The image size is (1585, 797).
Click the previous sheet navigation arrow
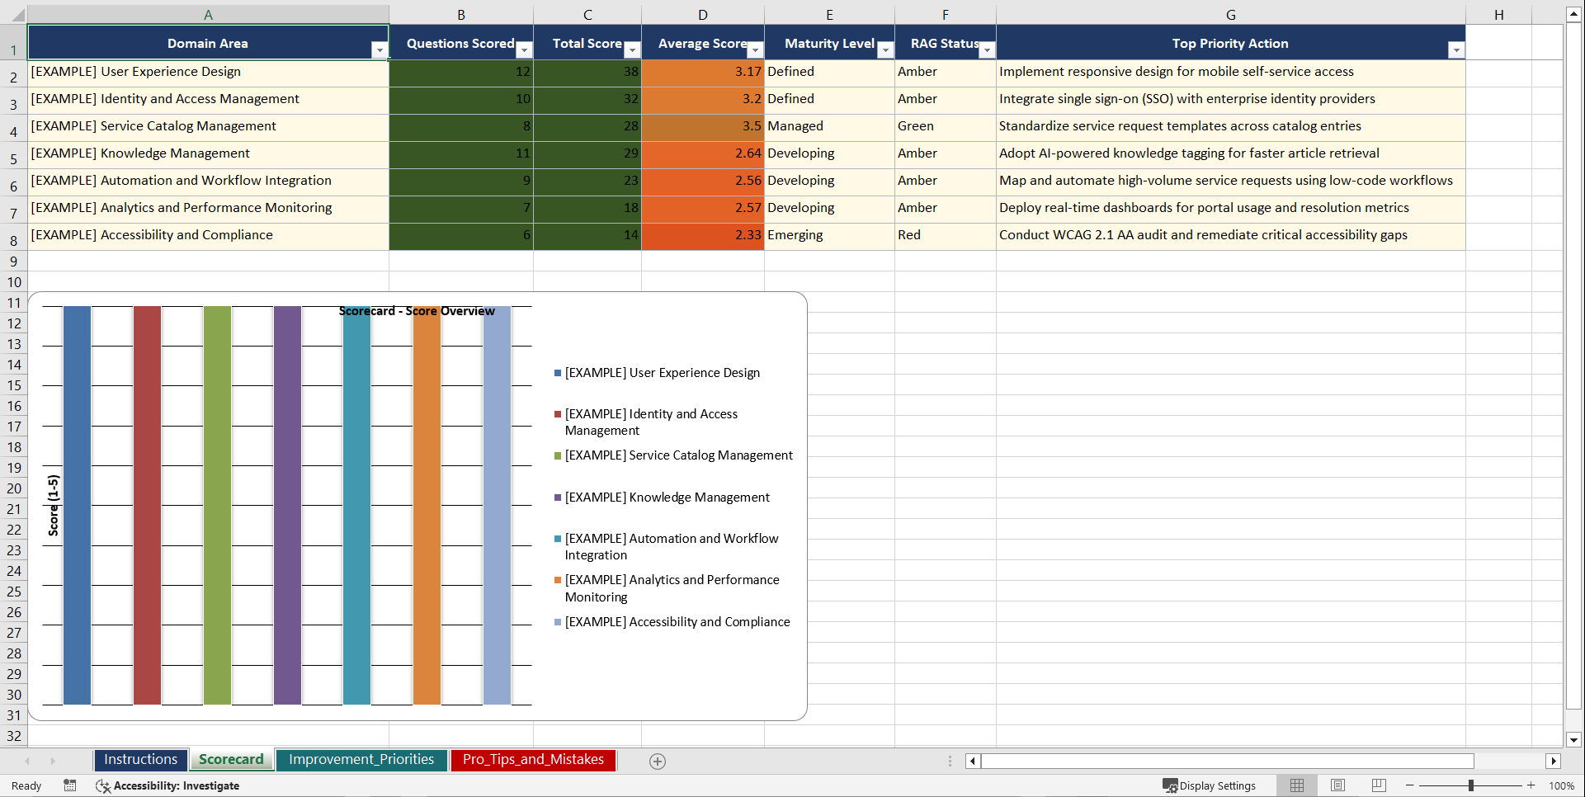[x=27, y=761]
